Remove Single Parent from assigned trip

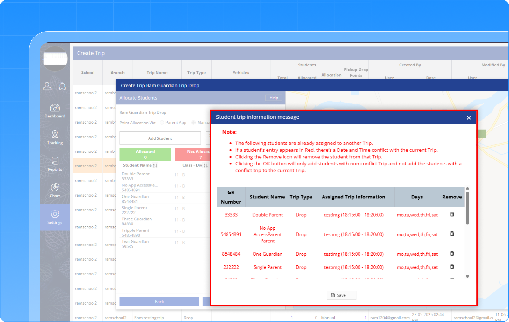(452, 267)
